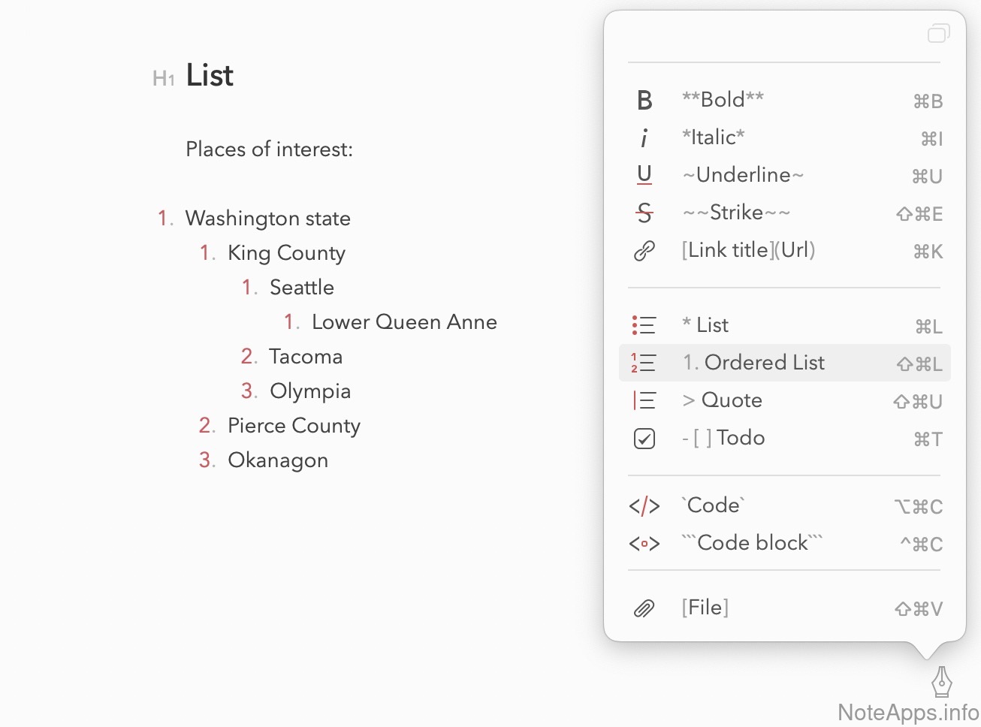
Task: Click the Todo checkbox icon
Action: coord(644,438)
